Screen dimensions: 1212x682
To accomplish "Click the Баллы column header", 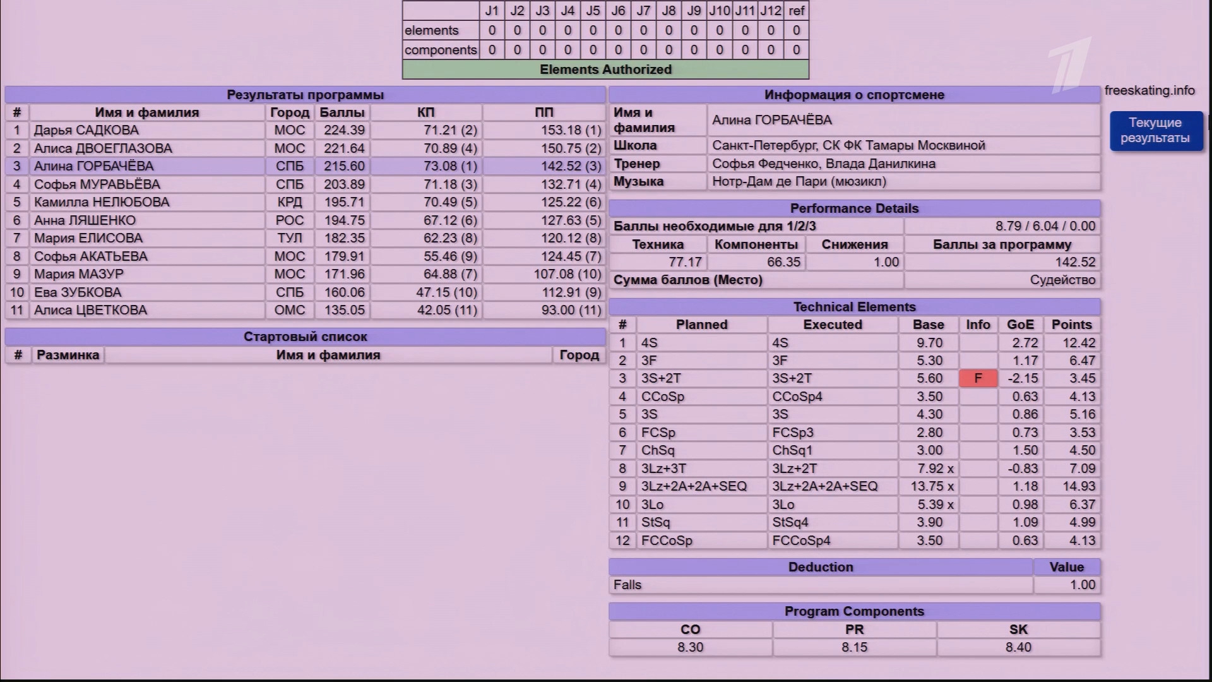I will click(342, 112).
